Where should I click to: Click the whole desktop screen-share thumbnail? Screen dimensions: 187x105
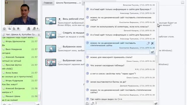(51, 21)
